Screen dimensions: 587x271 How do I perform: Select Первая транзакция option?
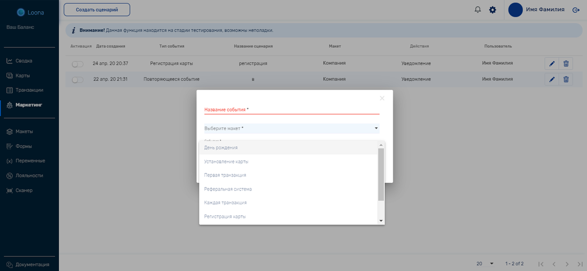tap(288, 175)
